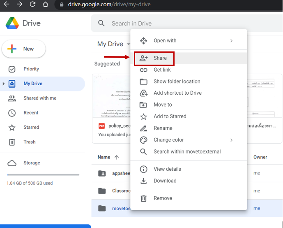Click the Add to Starred star icon

point(143,116)
